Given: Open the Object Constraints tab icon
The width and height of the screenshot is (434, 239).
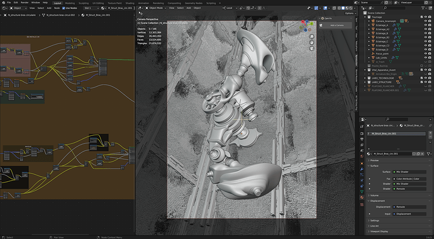Looking at the screenshot, I should pos(362,186).
